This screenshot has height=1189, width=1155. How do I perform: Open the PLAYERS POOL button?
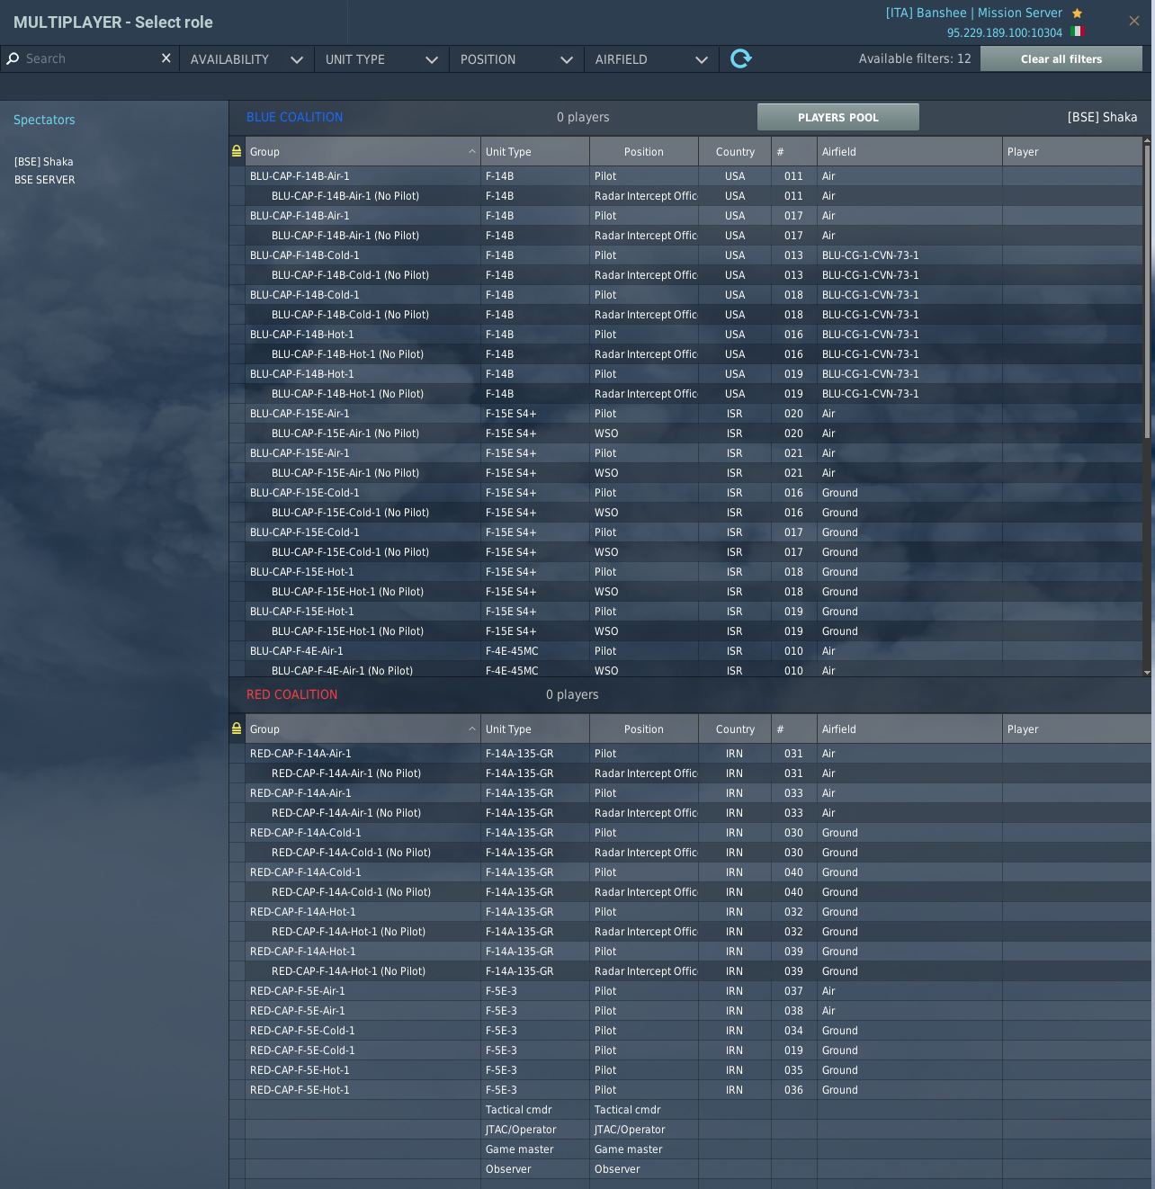click(x=838, y=117)
